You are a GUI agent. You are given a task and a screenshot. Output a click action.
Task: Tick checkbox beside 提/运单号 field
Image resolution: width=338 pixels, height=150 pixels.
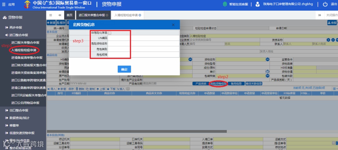coord(334,143)
